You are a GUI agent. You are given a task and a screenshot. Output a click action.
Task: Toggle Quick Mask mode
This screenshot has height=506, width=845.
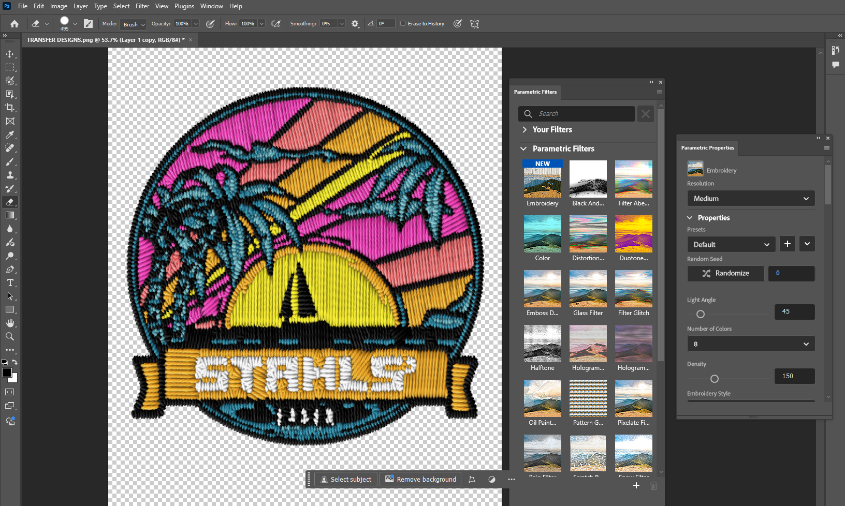pyautogui.click(x=10, y=392)
